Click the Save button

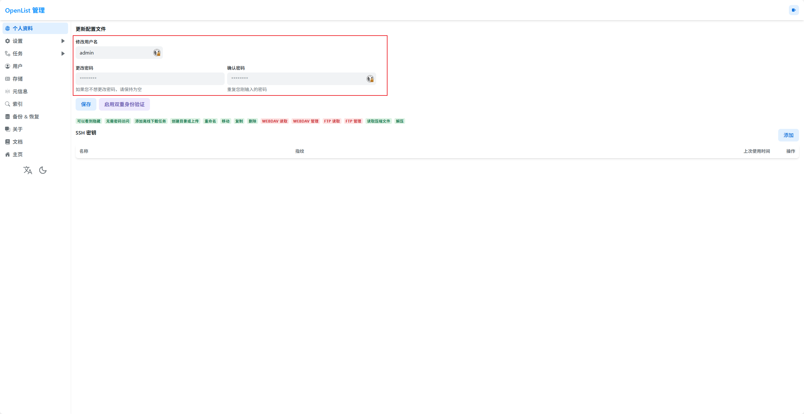coord(86,104)
